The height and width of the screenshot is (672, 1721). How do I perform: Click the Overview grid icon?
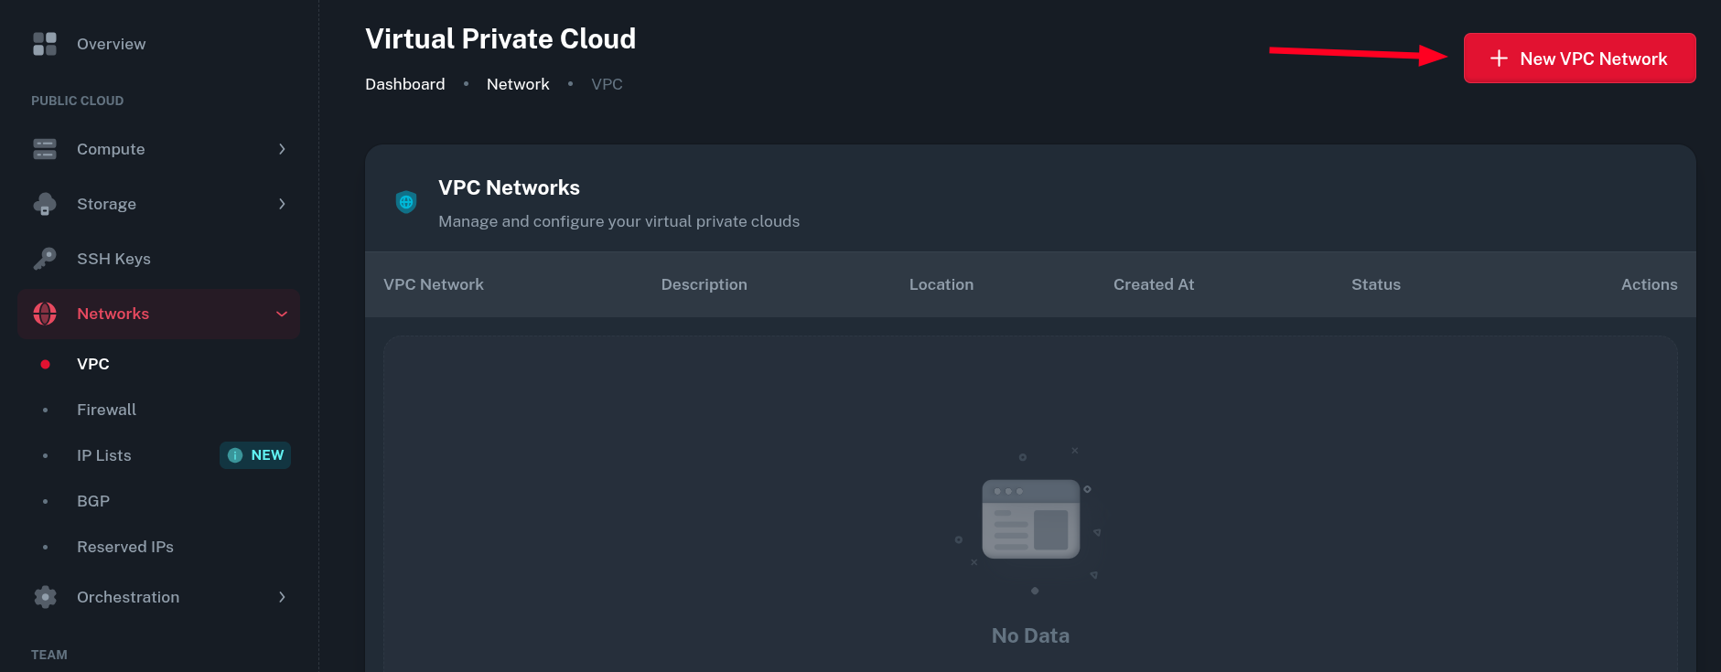pos(45,44)
